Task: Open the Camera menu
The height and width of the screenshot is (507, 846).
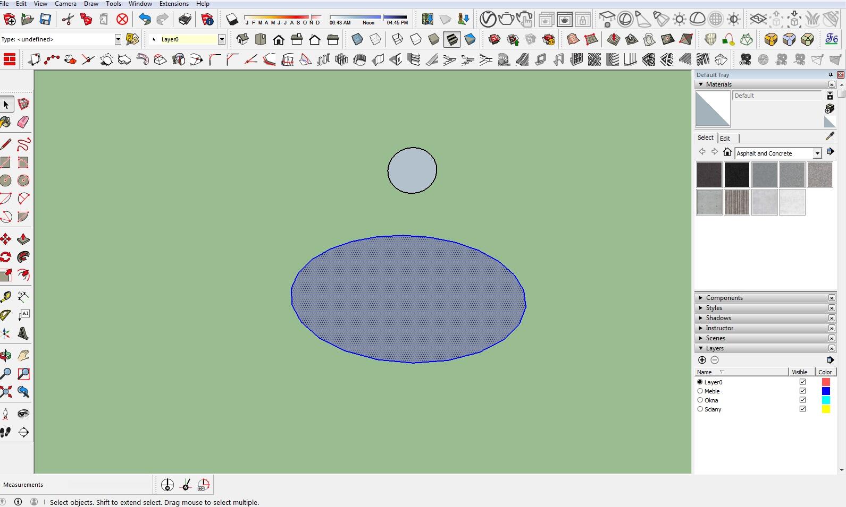Action: click(65, 4)
